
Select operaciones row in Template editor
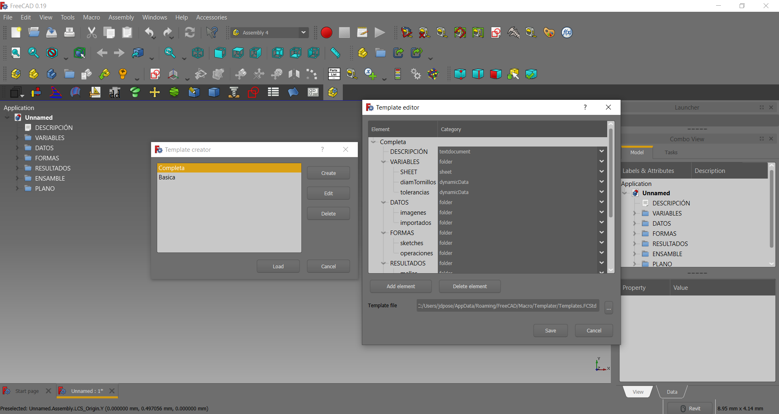416,253
